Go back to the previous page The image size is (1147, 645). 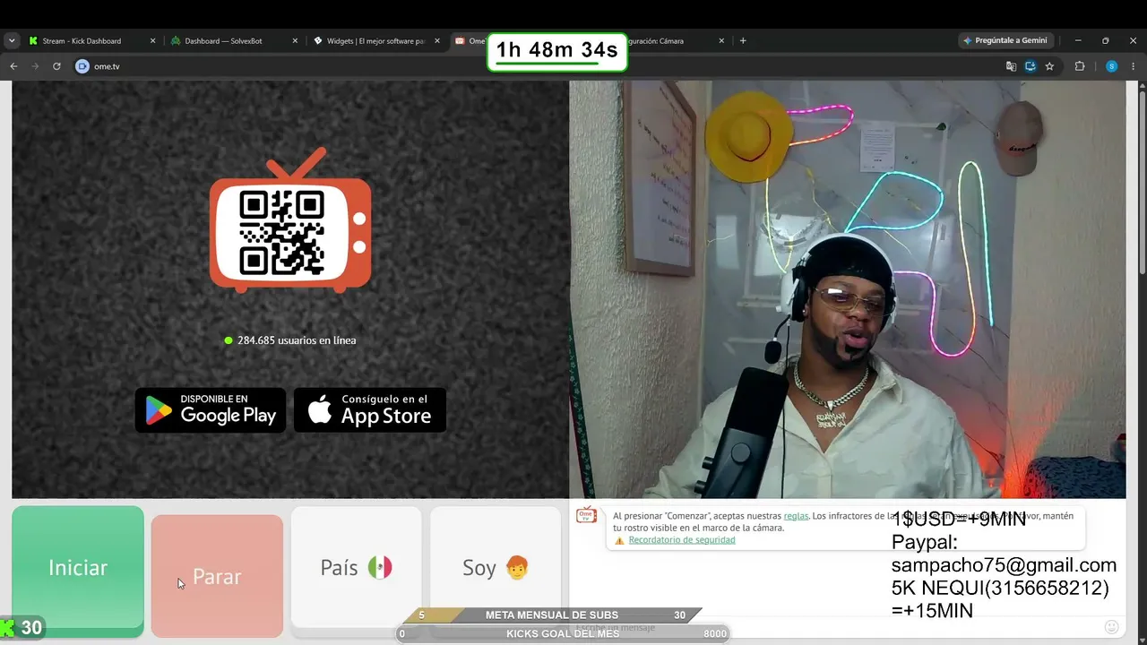(13, 66)
